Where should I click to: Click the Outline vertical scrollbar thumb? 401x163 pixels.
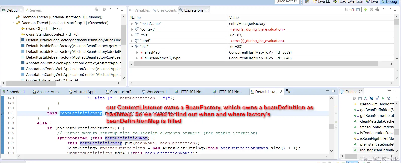pyautogui.click(x=397, y=132)
